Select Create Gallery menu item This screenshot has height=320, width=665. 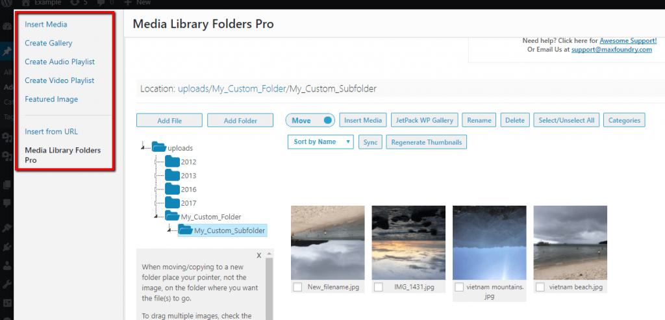[48, 43]
